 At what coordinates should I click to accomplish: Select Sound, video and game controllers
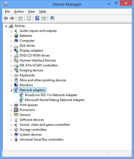point(45,125)
